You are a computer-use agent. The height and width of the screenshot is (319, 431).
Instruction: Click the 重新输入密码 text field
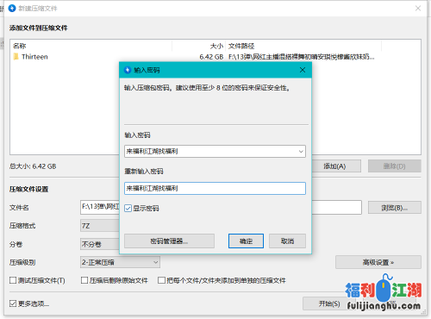point(215,188)
